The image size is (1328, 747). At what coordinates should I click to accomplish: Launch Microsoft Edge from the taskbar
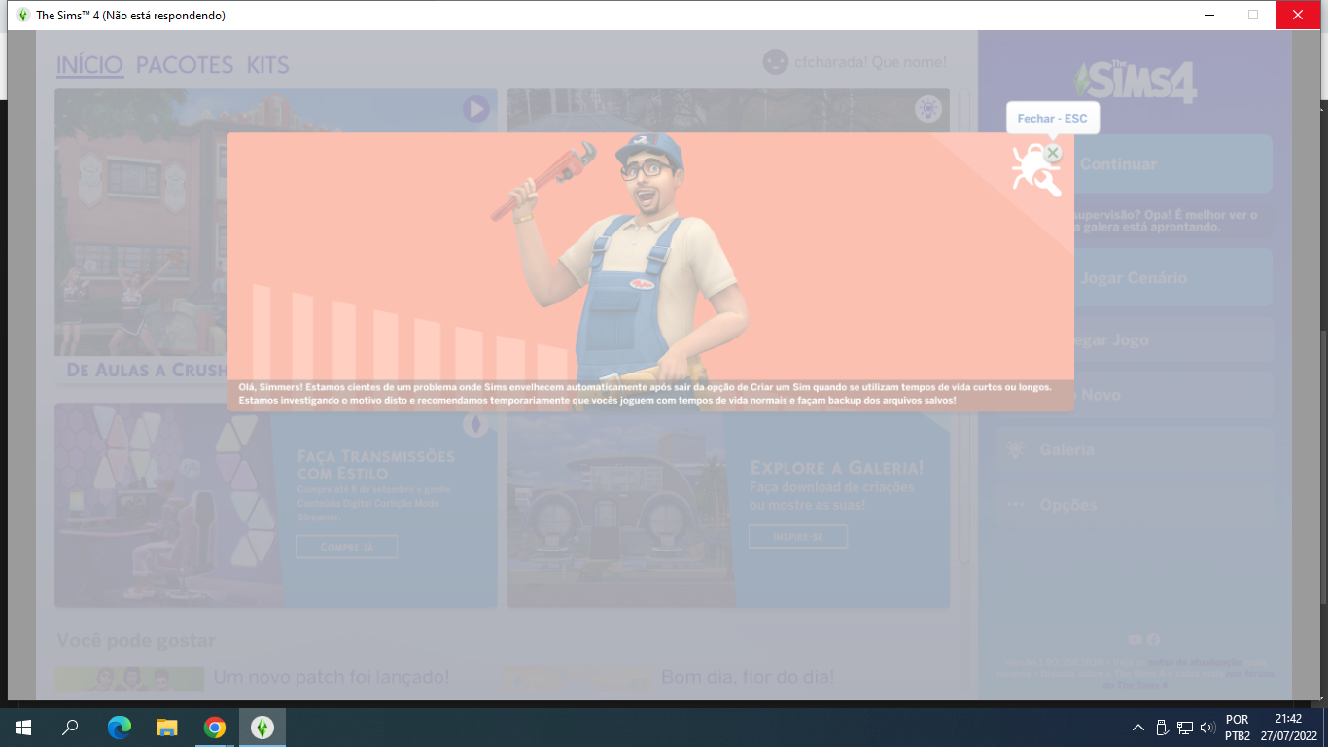tap(120, 728)
